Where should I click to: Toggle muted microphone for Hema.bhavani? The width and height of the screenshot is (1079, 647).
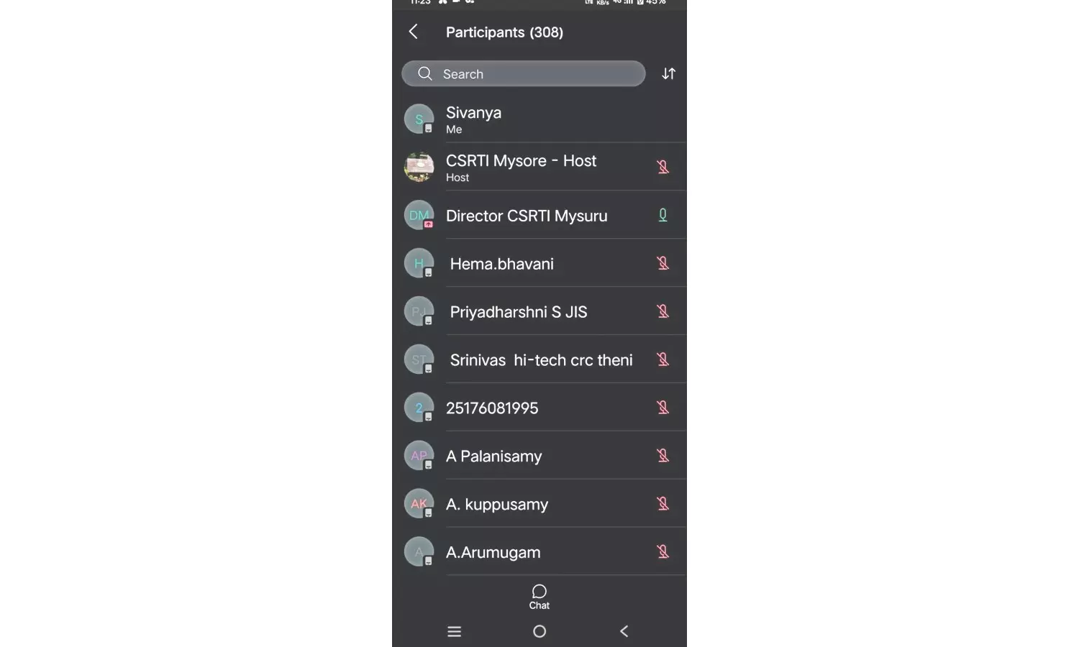point(663,263)
